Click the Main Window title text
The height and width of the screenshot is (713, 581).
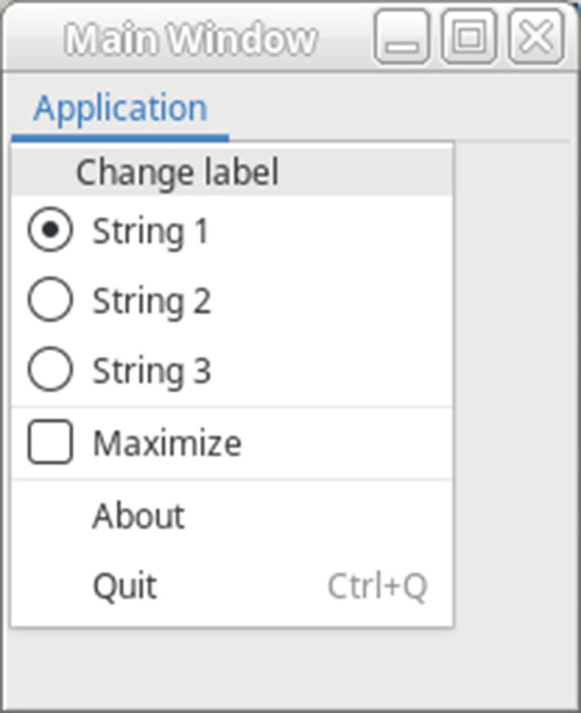191,39
